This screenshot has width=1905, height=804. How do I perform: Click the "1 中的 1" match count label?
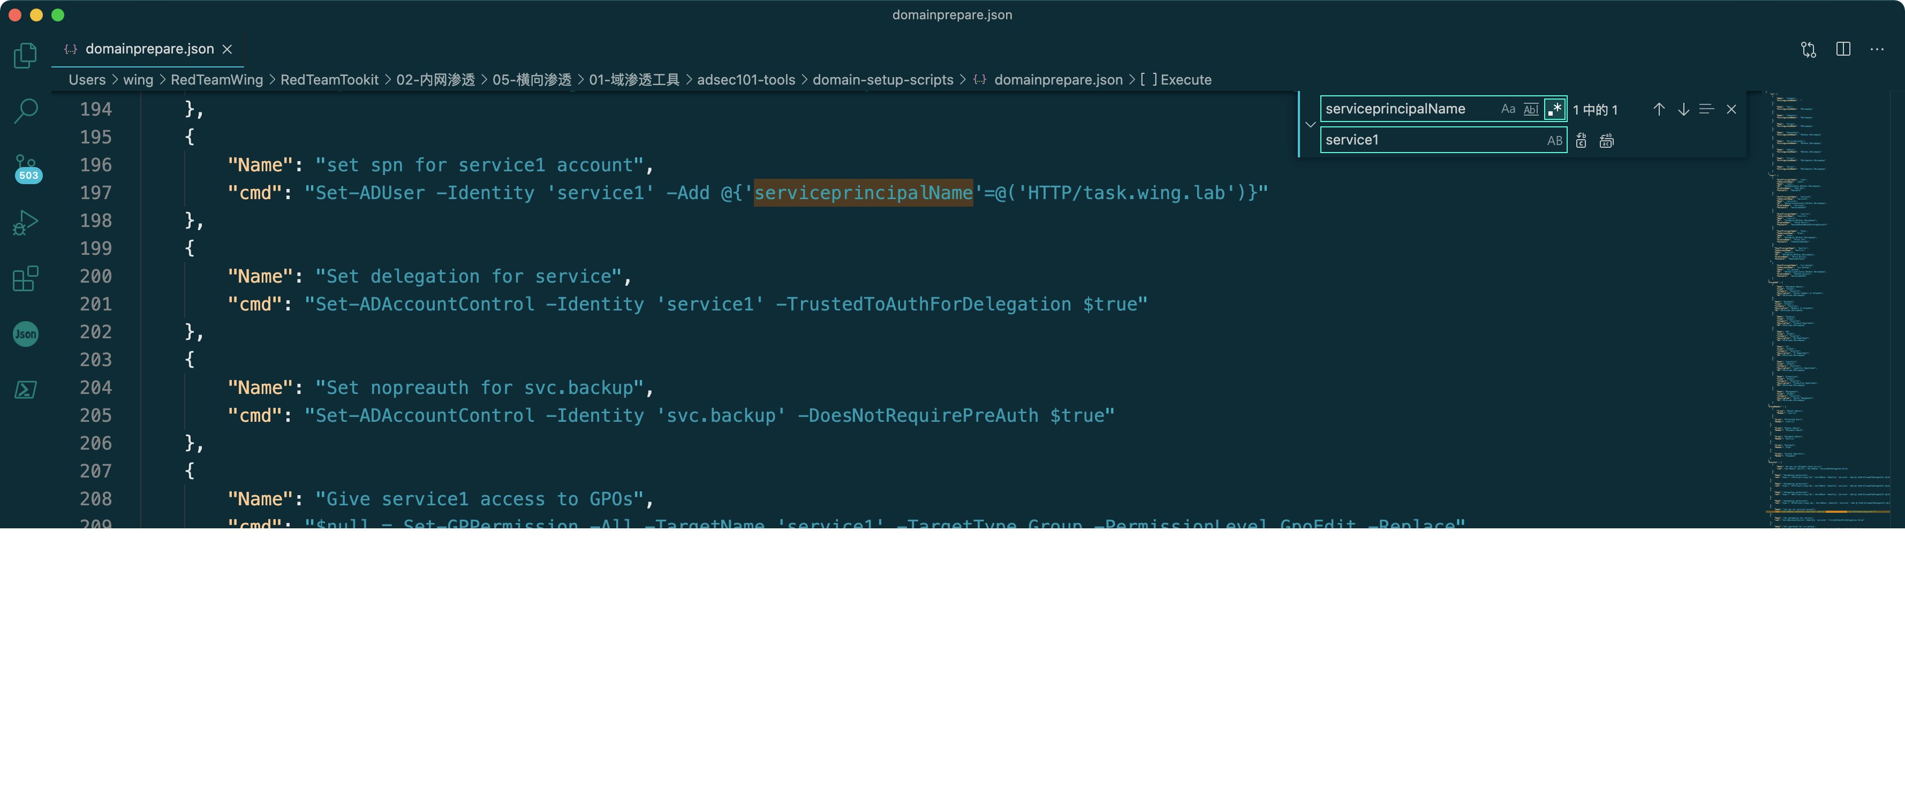1595,110
